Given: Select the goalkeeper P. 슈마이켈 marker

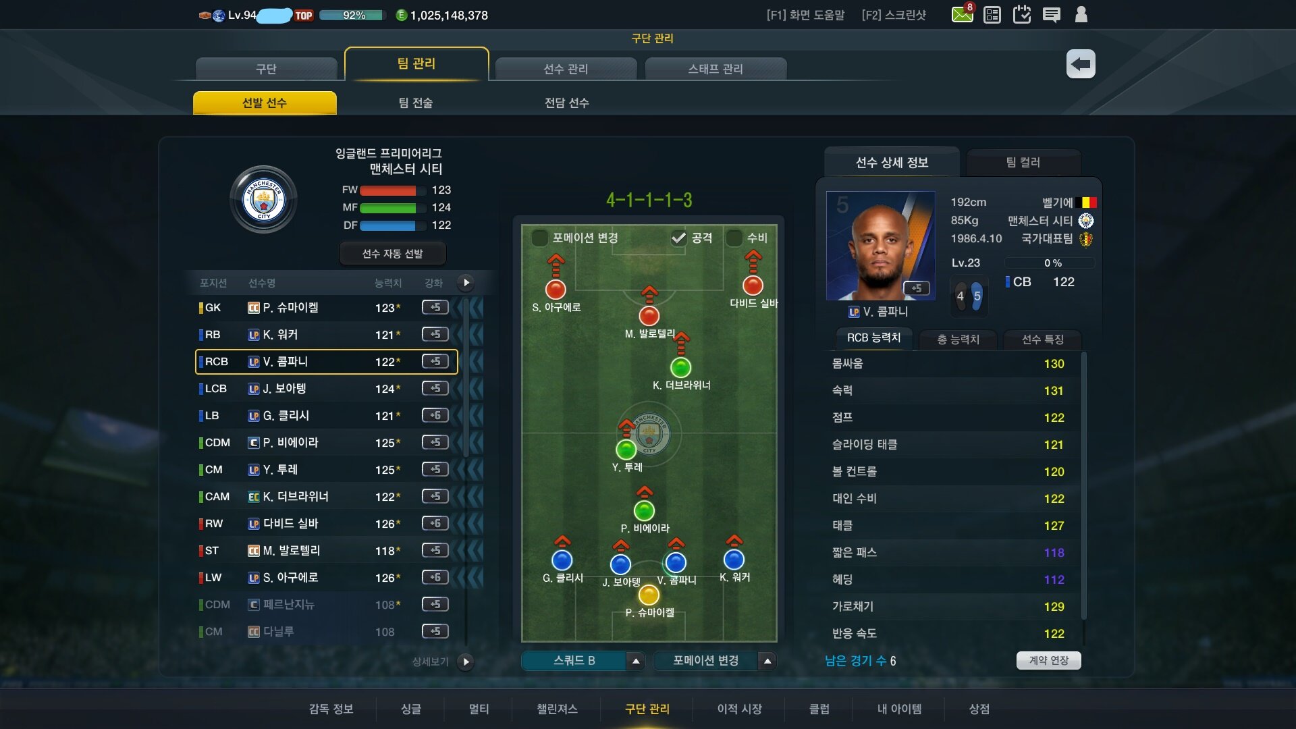Looking at the screenshot, I should tap(649, 595).
